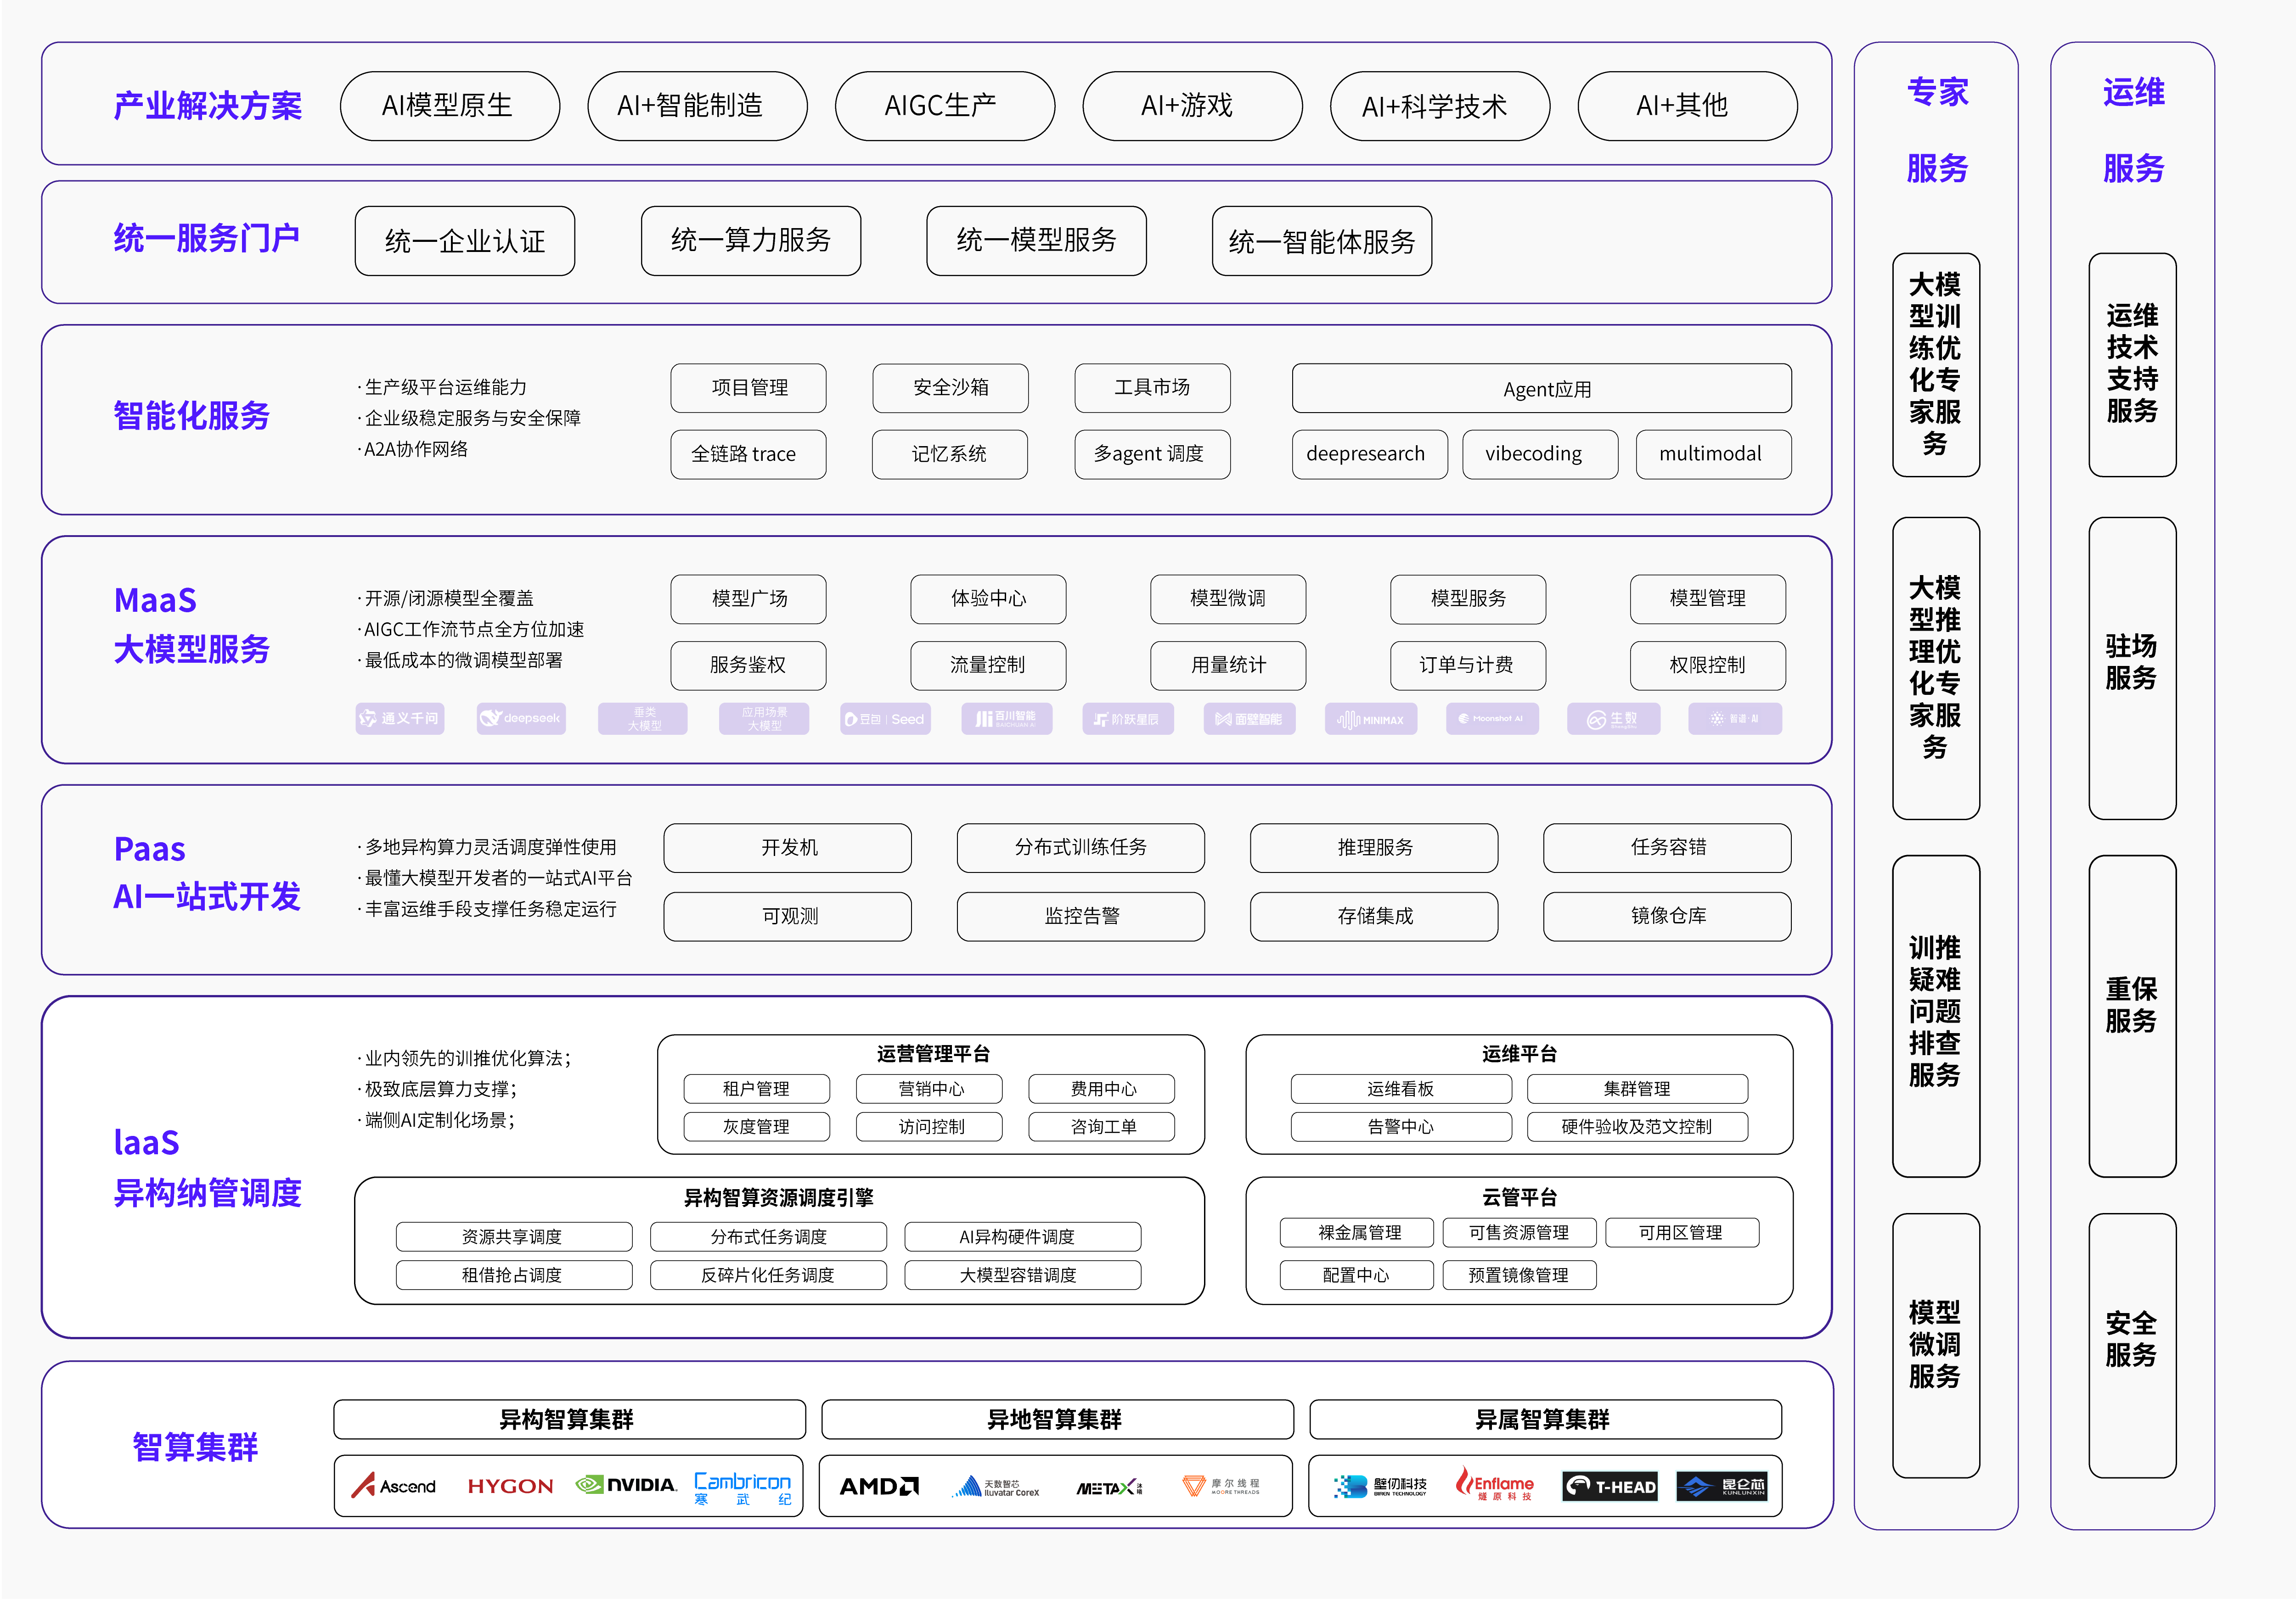Click the 天数智芯 Iluvatar CoreX logo
The height and width of the screenshot is (1599, 2296).
[x=996, y=1487]
